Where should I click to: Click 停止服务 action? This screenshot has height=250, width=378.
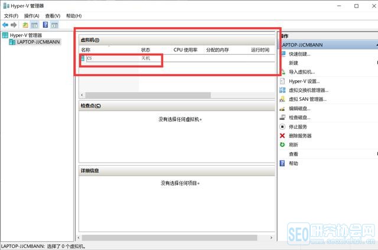(298, 127)
